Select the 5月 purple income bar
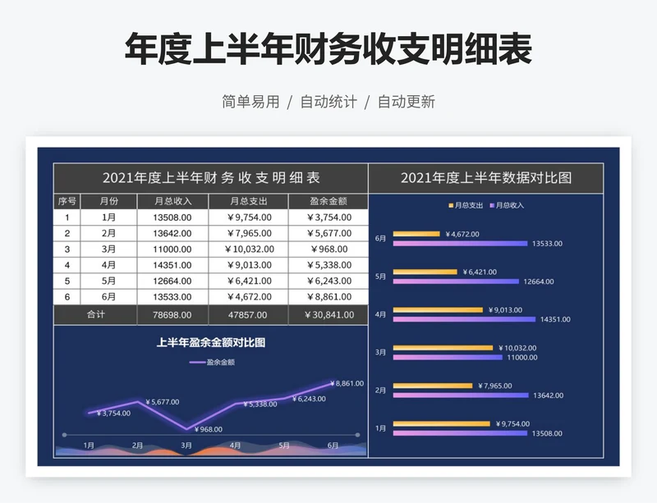Image resolution: width=657 pixels, height=503 pixels. (x=456, y=281)
